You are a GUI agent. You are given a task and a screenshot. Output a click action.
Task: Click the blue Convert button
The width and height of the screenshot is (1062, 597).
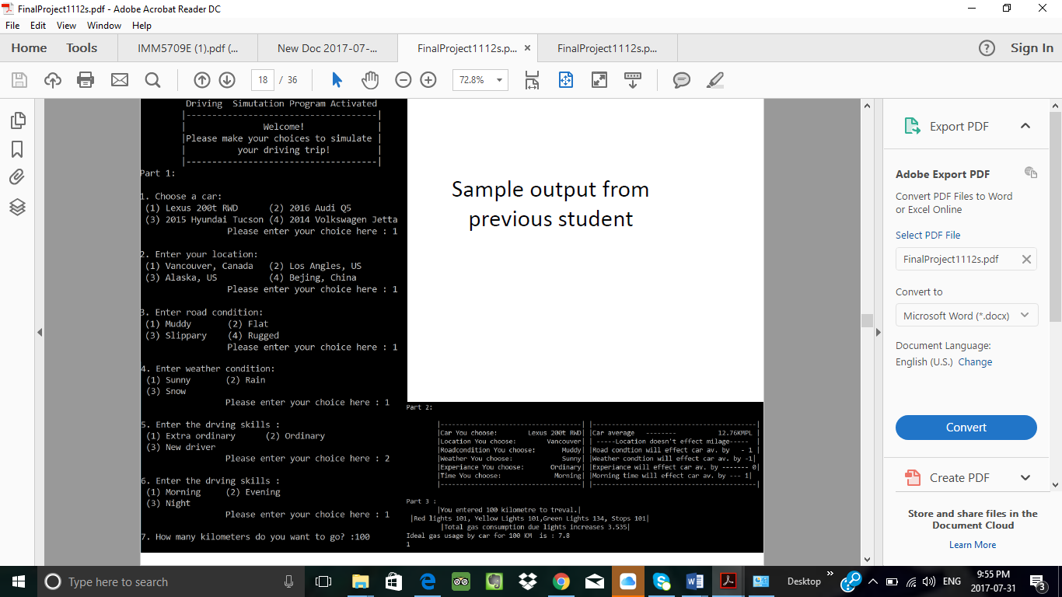[x=966, y=428]
